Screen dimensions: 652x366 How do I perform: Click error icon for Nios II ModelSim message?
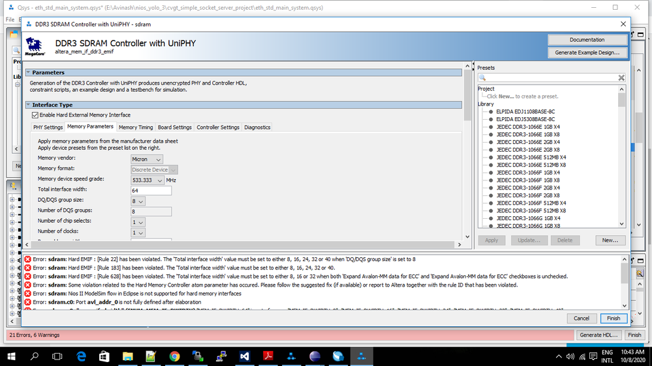[27, 294]
